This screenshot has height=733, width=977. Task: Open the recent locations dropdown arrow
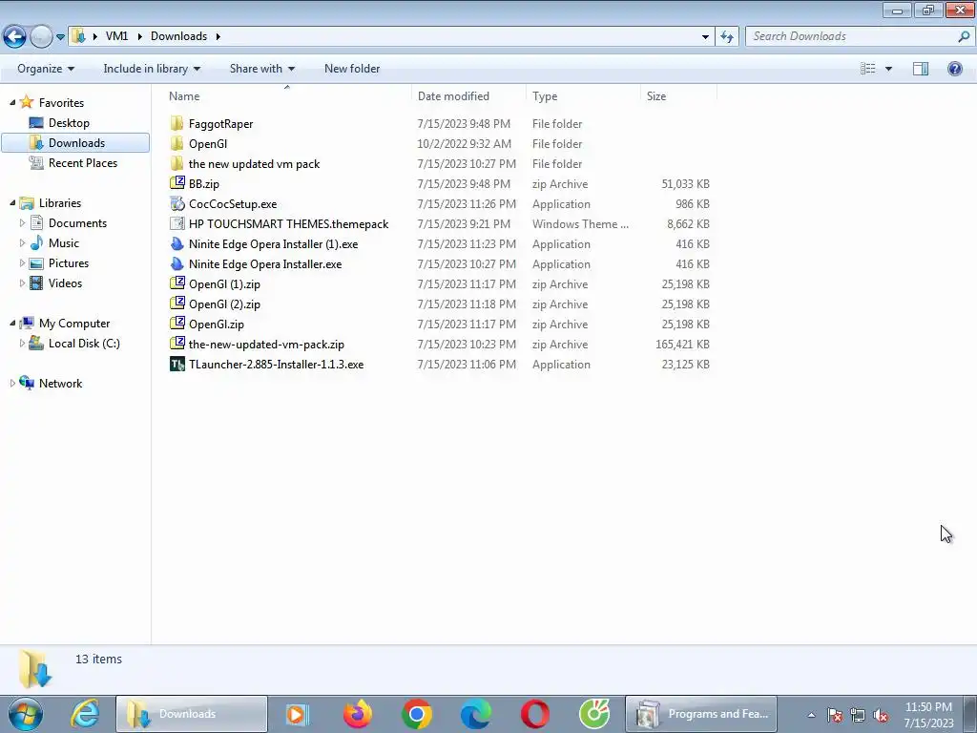click(60, 37)
